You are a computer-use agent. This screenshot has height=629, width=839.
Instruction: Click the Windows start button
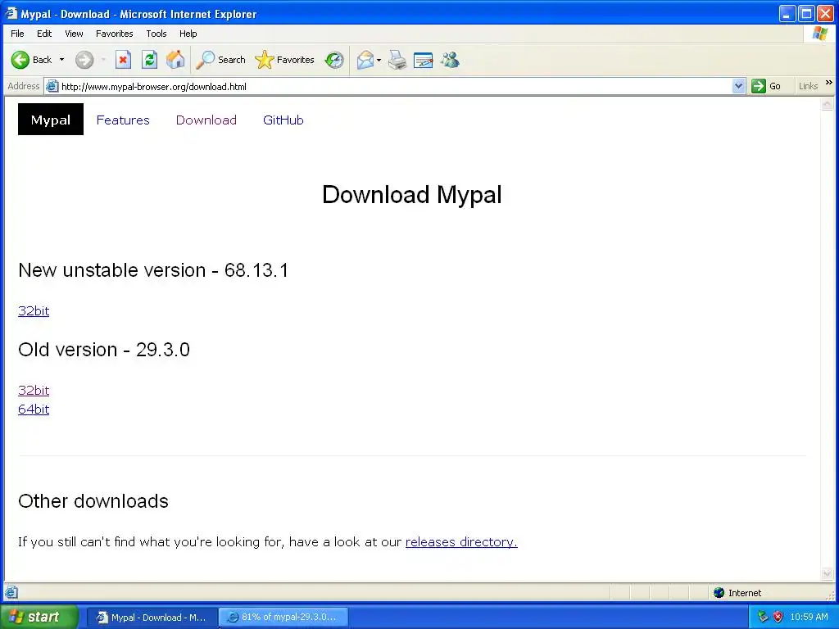(x=39, y=618)
